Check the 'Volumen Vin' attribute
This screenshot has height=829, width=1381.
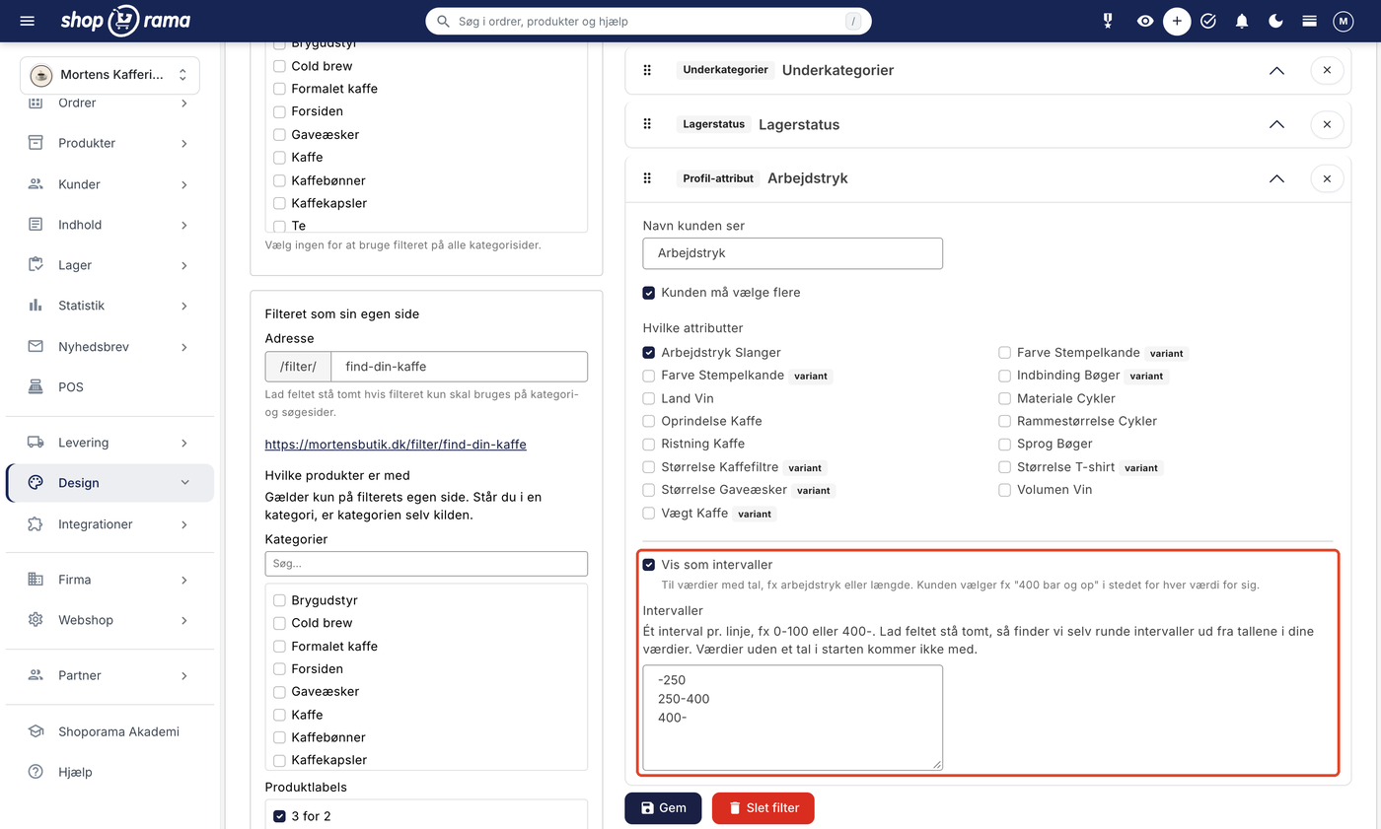1004,490
